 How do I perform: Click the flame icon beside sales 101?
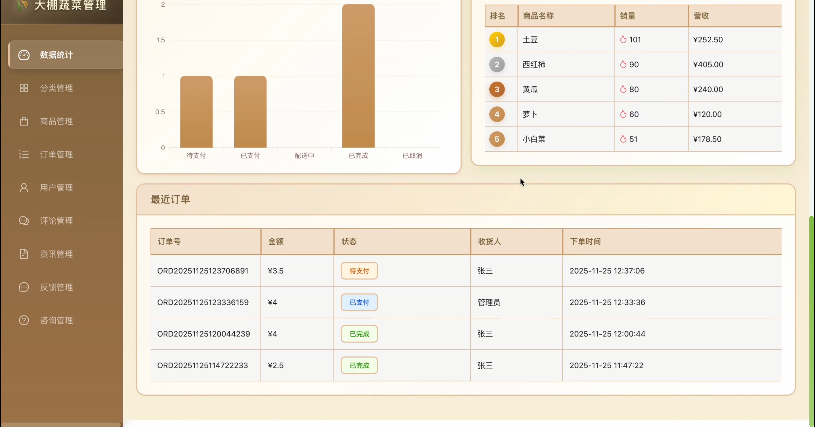pyautogui.click(x=623, y=40)
